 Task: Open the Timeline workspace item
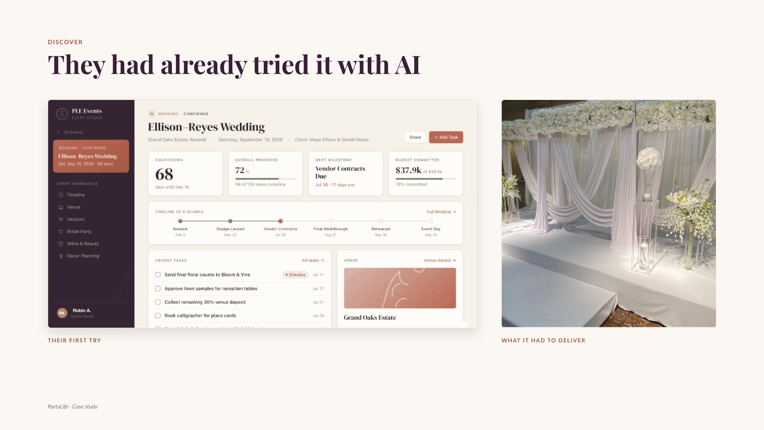point(76,195)
